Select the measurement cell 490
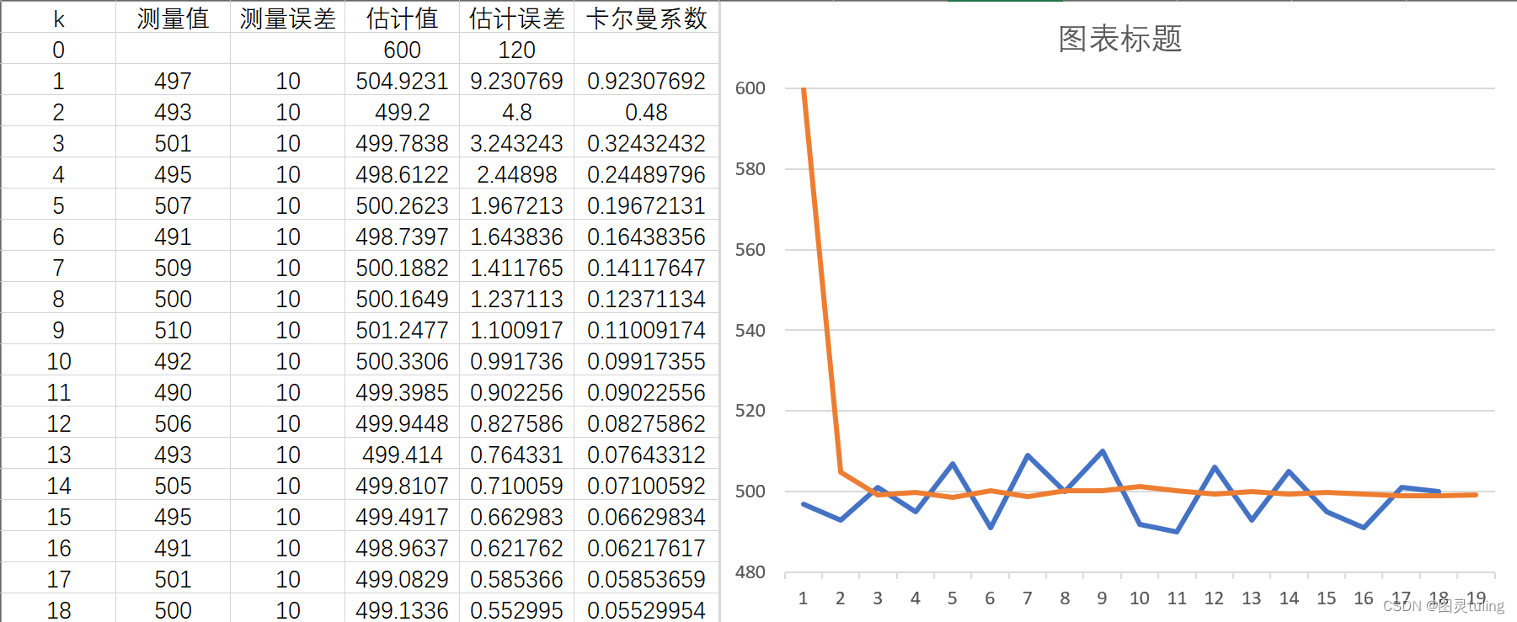The width and height of the screenshot is (1517, 622). click(x=173, y=392)
